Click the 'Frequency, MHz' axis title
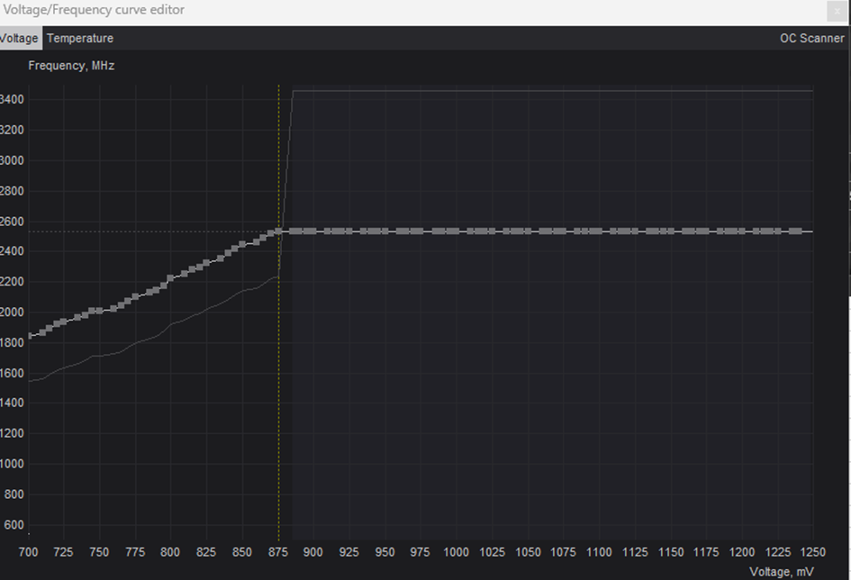 coord(71,66)
